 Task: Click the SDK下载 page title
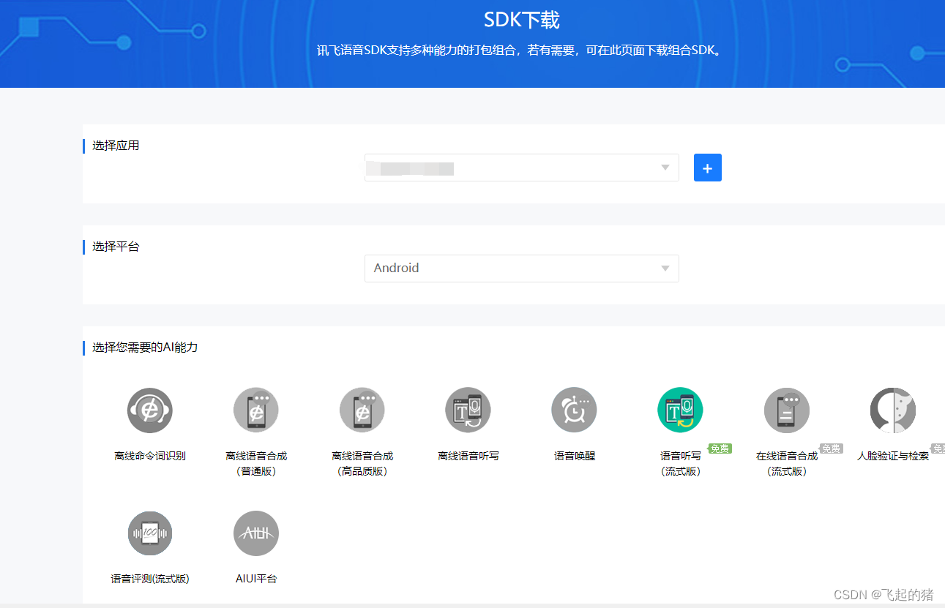(522, 20)
